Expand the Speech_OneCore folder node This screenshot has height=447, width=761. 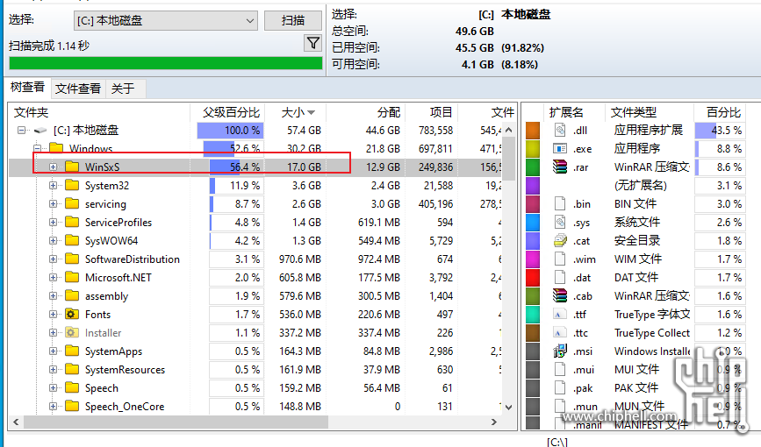[53, 407]
